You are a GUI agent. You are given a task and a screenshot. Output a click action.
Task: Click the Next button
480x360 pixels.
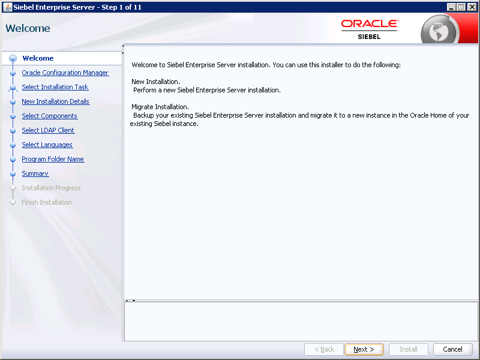pyautogui.click(x=364, y=349)
